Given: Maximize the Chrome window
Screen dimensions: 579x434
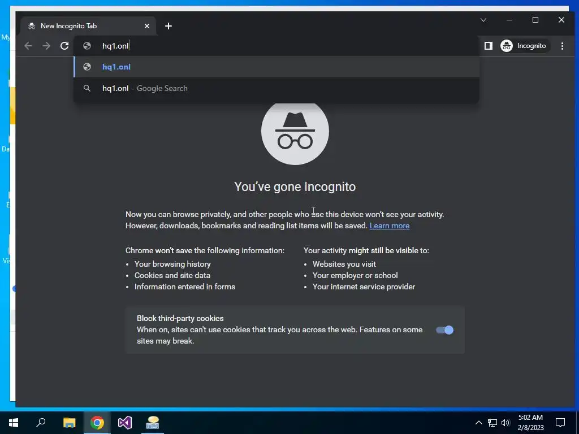Looking at the screenshot, I should [535, 20].
